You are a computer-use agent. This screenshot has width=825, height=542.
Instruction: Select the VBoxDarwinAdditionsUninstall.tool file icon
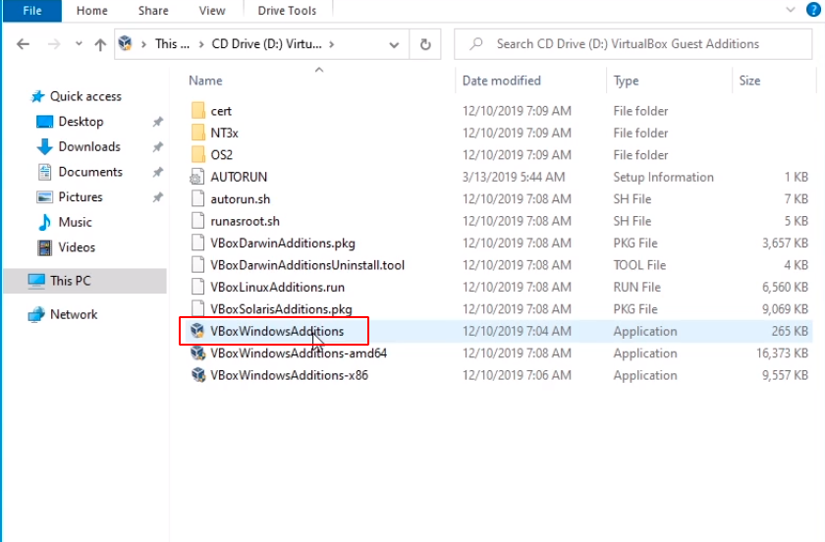tap(197, 265)
